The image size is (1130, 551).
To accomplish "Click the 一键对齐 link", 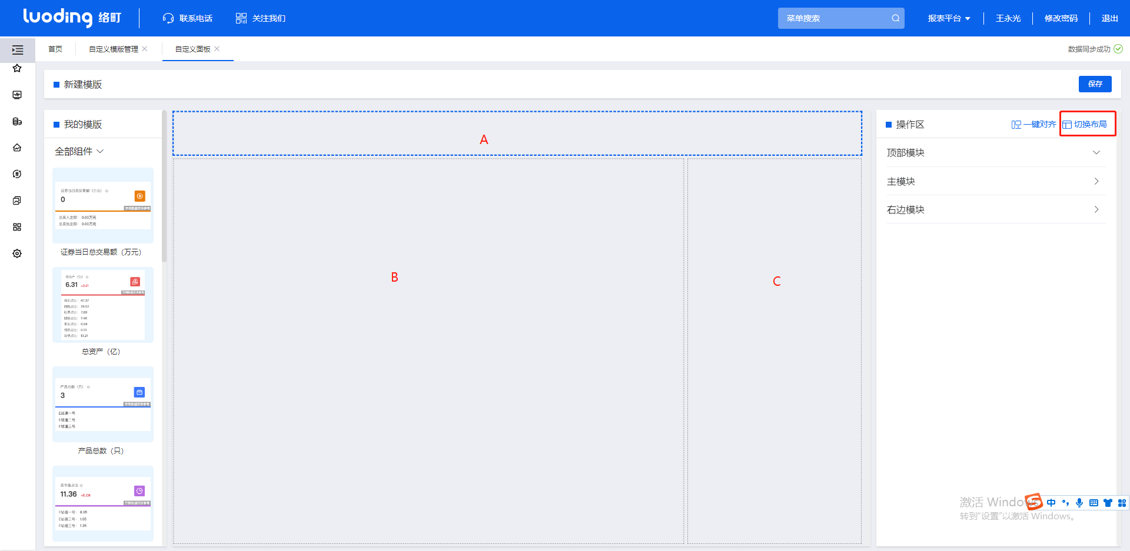I will 1033,125.
